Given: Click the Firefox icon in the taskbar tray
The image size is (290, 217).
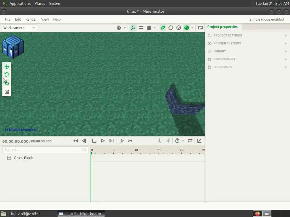Looking at the screenshot, I should (x=257, y=214).
